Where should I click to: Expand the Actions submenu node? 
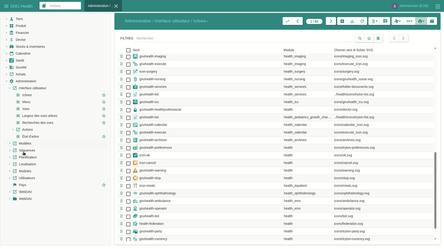click(13, 130)
